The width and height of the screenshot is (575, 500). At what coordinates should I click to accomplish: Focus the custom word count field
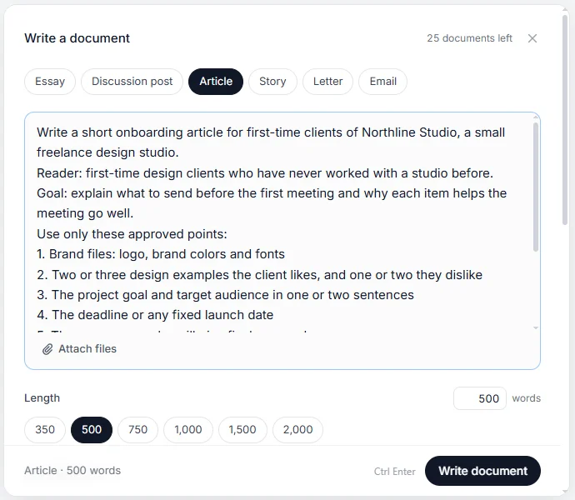click(x=480, y=398)
